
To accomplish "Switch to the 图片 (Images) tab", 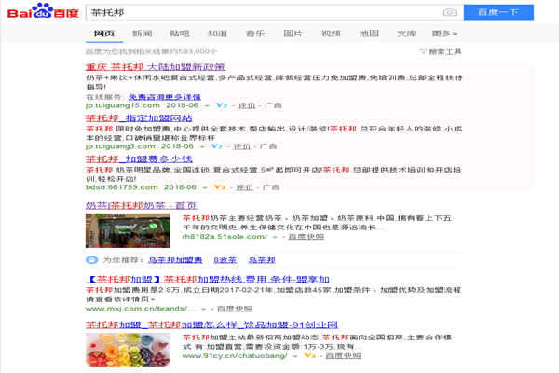I will click(x=293, y=34).
